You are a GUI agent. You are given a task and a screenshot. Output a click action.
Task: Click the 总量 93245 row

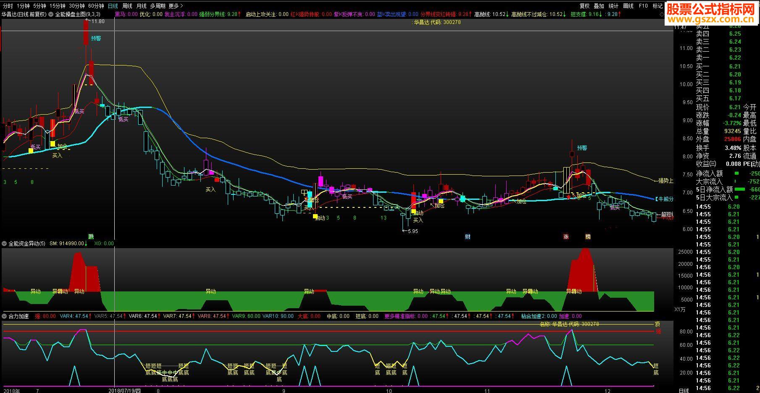point(718,131)
